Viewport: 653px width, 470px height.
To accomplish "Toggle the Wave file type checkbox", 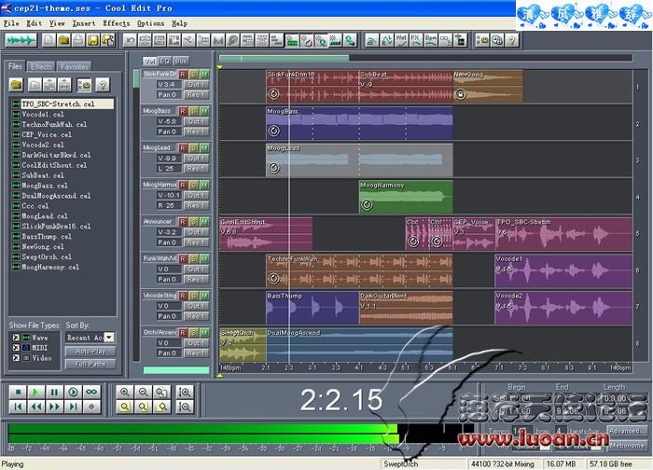I will [x=16, y=338].
